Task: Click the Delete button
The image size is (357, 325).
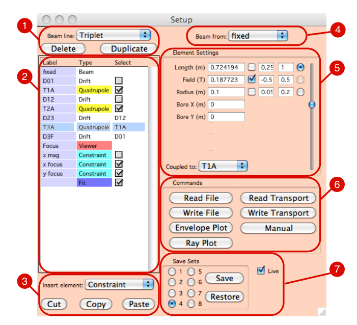Action: [x=63, y=49]
